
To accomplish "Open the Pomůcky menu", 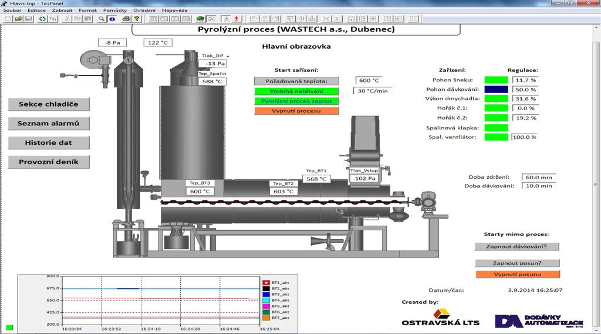I will tap(115, 11).
